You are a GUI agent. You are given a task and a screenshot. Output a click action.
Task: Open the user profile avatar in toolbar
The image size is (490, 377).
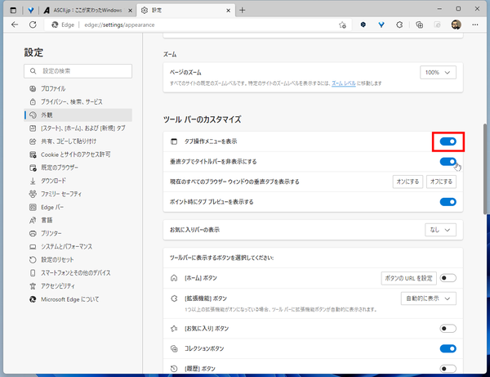456,25
